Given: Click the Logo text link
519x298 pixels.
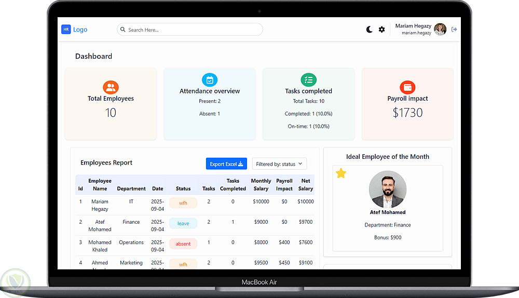Looking at the screenshot, I should click(x=80, y=30).
